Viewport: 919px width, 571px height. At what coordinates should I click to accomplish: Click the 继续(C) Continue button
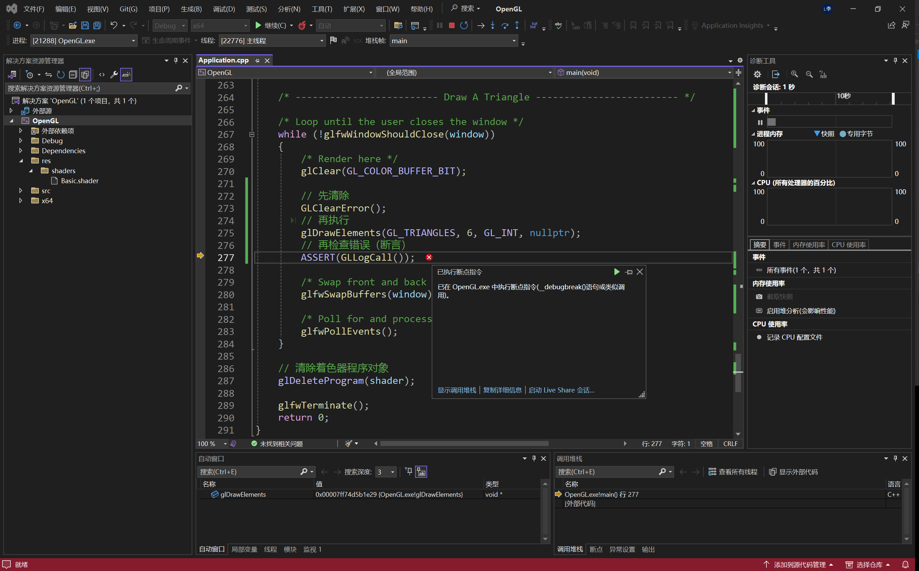(x=270, y=25)
